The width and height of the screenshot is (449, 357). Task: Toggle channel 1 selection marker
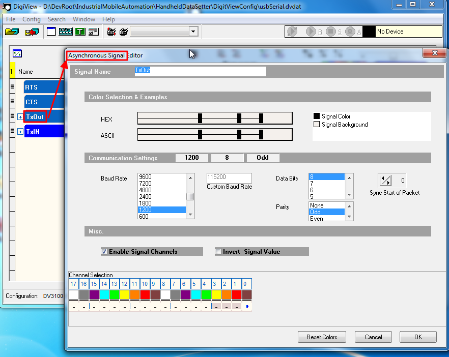click(237, 307)
